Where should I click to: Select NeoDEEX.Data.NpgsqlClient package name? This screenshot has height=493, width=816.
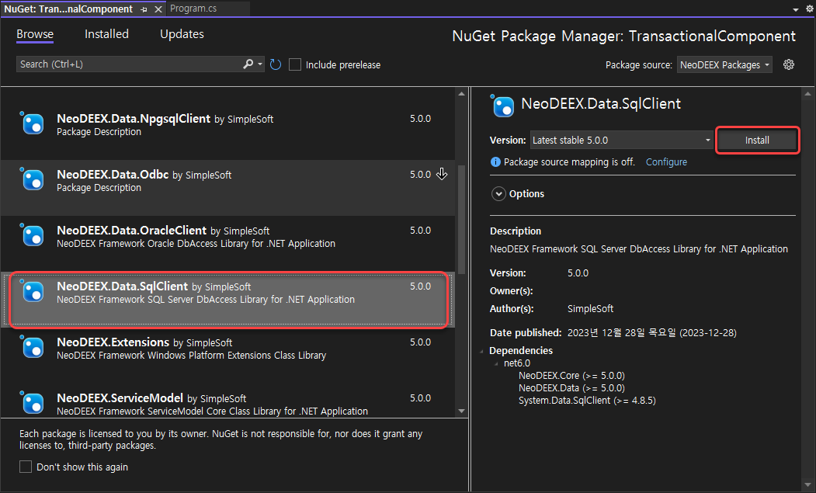click(x=134, y=118)
